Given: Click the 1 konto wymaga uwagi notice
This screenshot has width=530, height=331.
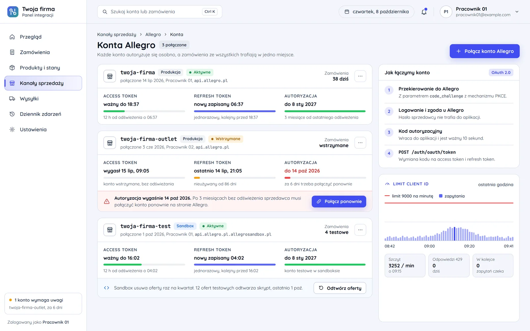Looking at the screenshot, I should pyautogui.click(x=43, y=304).
